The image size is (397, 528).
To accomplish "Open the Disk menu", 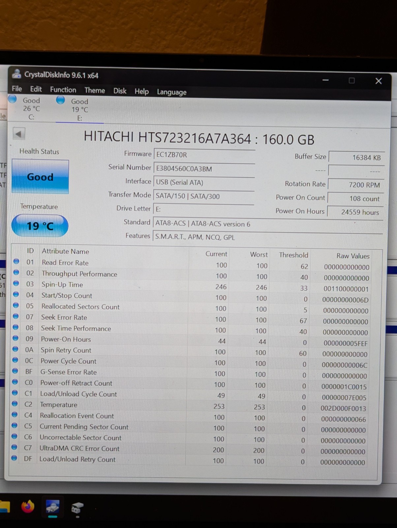I will (x=120, y=91).
